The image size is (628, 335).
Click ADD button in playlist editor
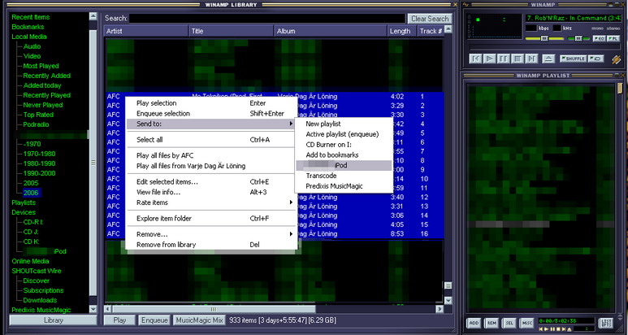(x=474, y=323)
